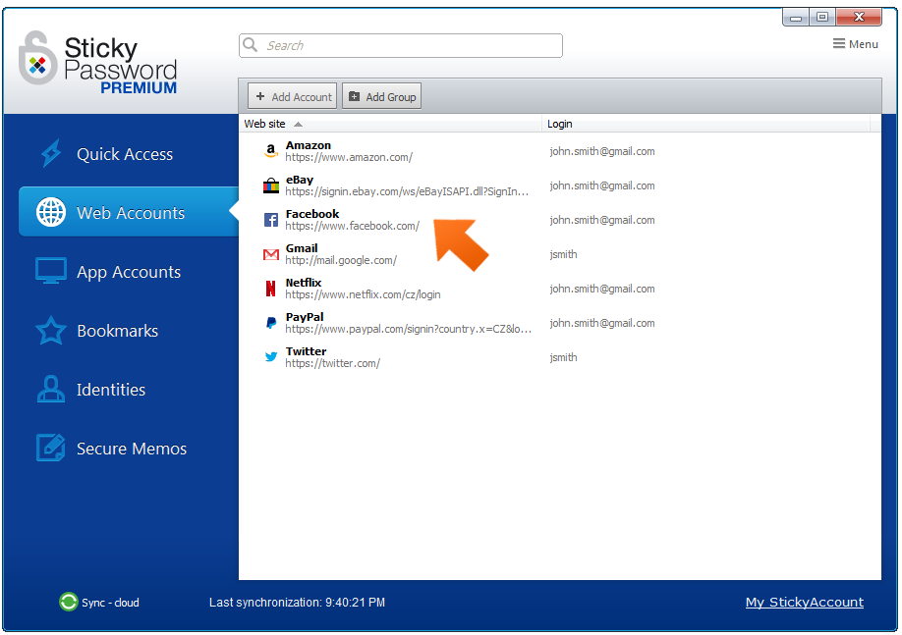Select the Facebook account name

point(312,214)
